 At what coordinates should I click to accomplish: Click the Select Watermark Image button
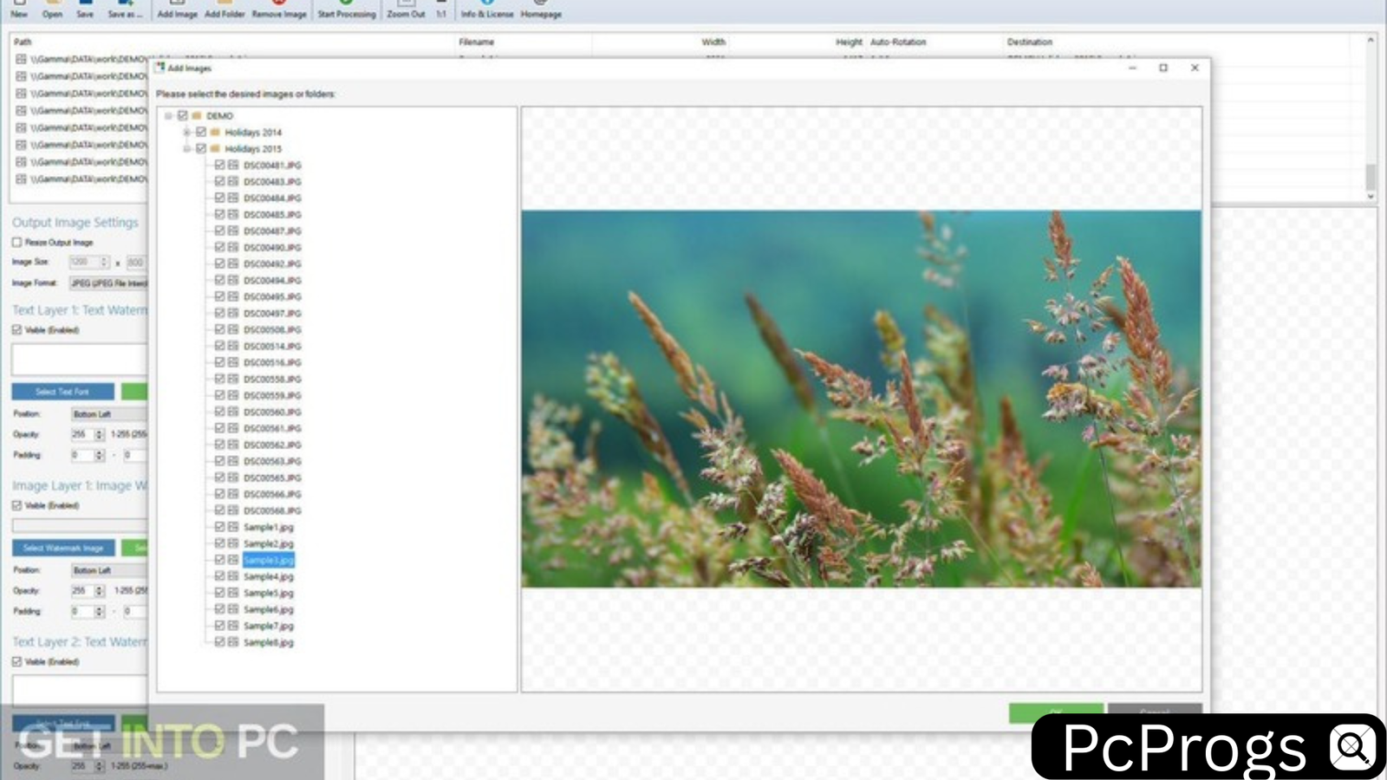pos(62,548)
